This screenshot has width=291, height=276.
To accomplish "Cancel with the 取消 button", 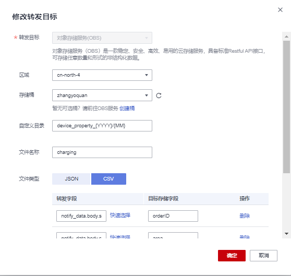I will pyautogui.click(x=263, y=256).
